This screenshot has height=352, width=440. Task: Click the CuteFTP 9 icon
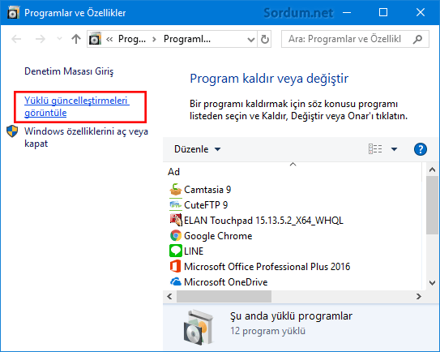(176, 204)
